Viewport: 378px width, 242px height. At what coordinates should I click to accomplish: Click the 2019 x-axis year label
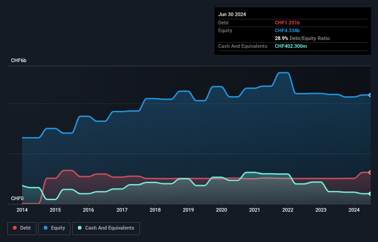click(188, 210)
